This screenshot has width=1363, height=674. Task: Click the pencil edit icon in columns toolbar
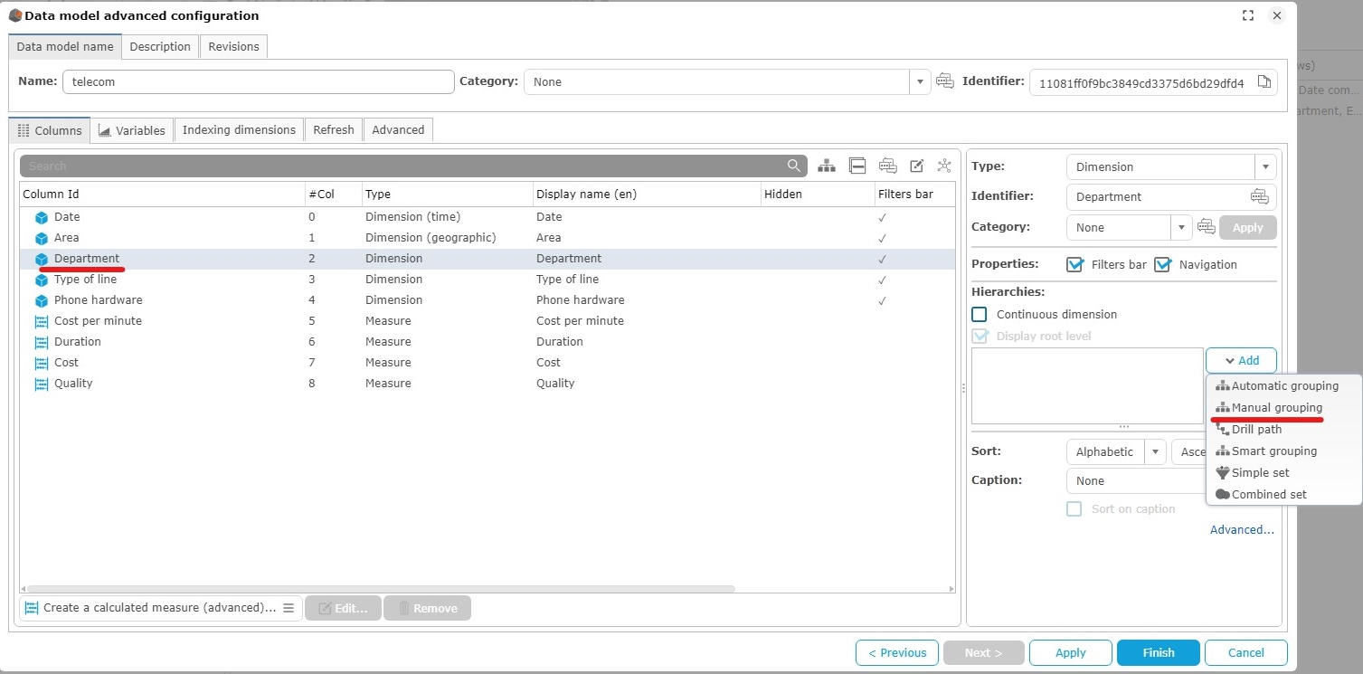916,166
